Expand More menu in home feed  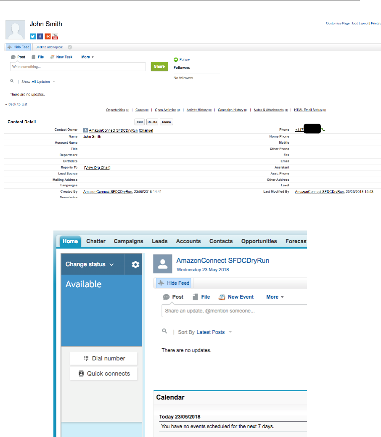point(275,297)
